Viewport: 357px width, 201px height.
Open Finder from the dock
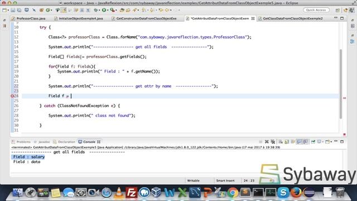click(18, 193)
